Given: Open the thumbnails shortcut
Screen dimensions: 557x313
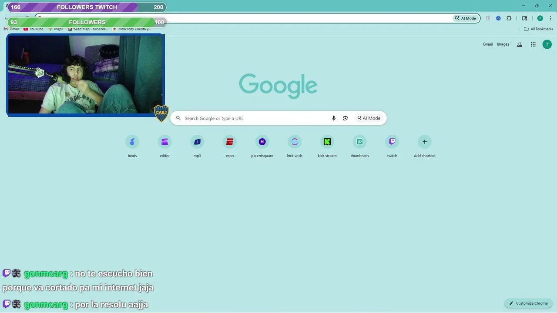Looking at the screenshot, I should 359,147.
